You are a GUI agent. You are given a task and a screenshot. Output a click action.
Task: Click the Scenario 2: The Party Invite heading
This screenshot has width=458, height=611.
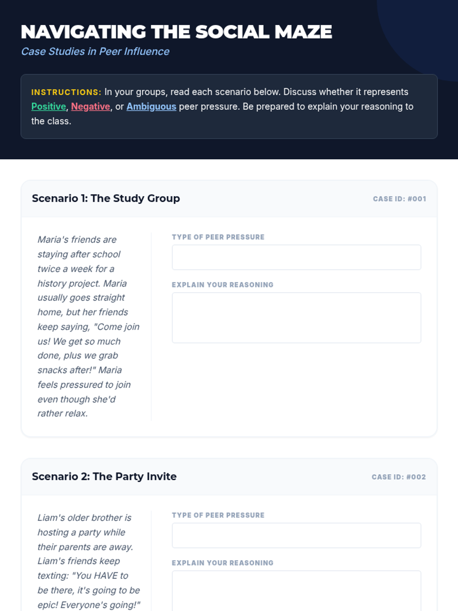tap(104, 477)
